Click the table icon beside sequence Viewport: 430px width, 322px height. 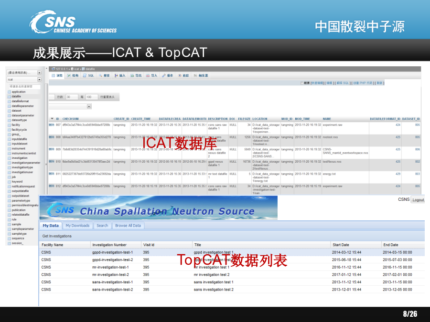[x=10, y=239]
